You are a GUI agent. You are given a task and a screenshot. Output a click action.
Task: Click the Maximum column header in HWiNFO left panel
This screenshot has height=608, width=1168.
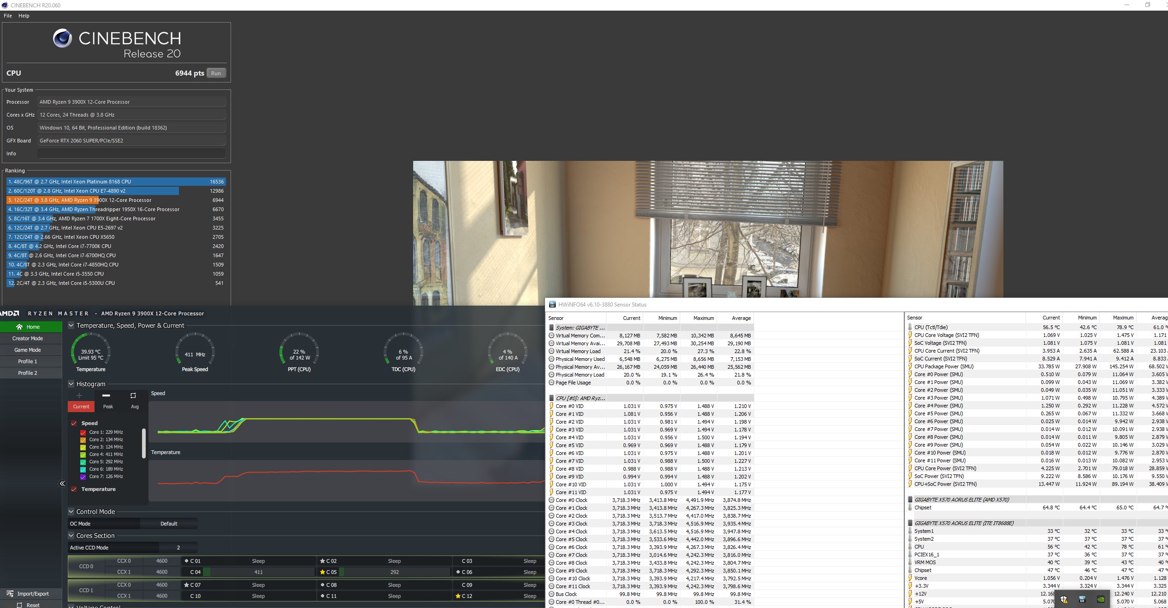click(x=698, y=318)
